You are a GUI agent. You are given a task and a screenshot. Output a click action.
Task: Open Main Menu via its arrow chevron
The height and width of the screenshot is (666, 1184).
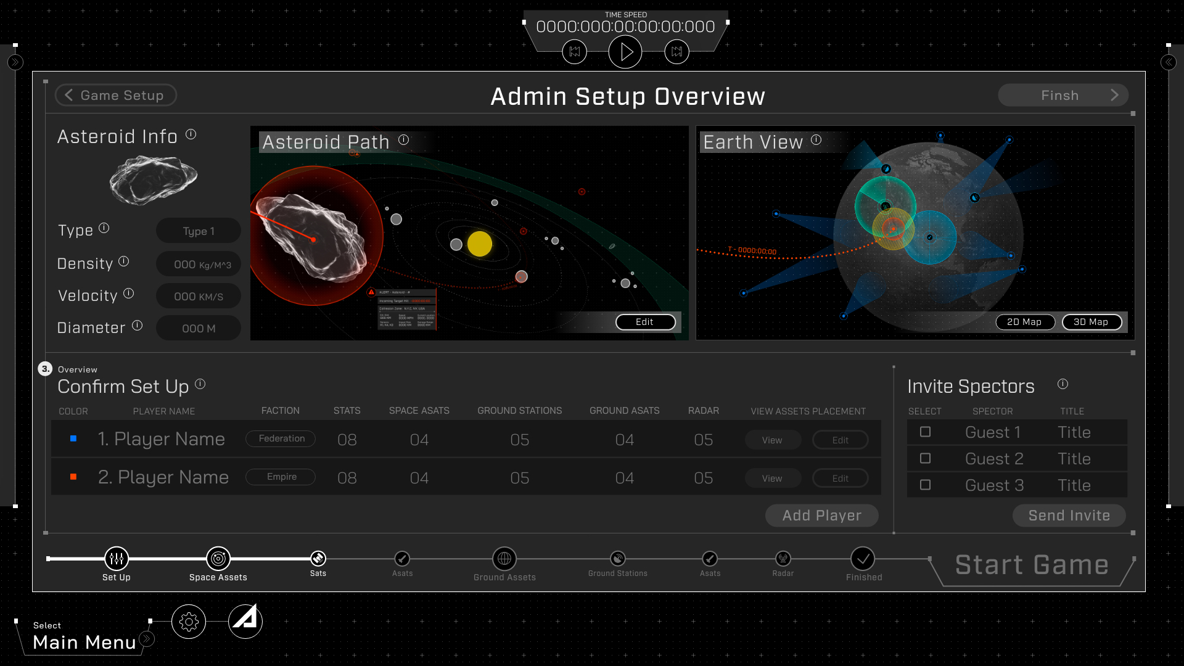(147, 639)
